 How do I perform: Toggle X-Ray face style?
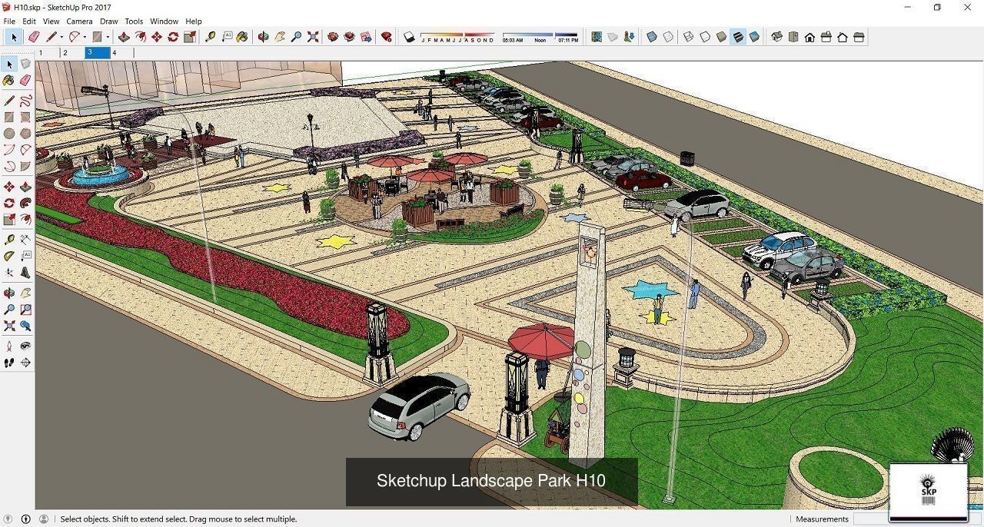point(652,37)
